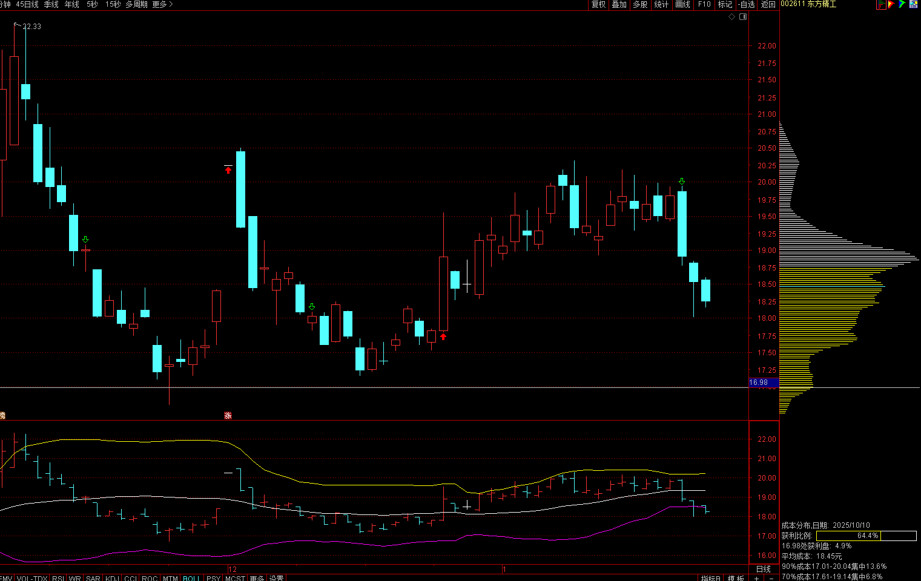The height and width of the screenshot is (581, 921).
Task: Click the diamond marker icon above price axis
Action: (731, 16)
